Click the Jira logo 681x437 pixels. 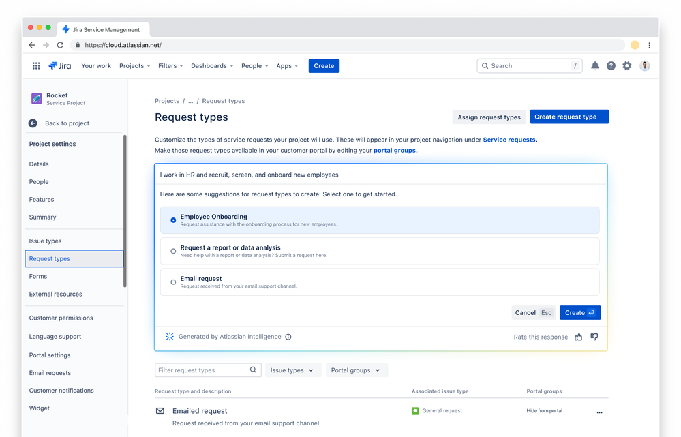[59, 65]
